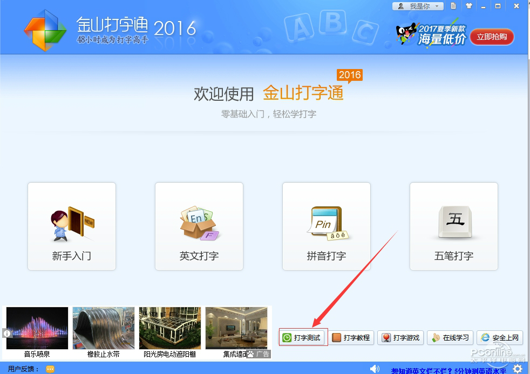Image resolution: width=530 pixels, height=374 pixels.
Task: Click the document icon in title bar
Action: 453,6
